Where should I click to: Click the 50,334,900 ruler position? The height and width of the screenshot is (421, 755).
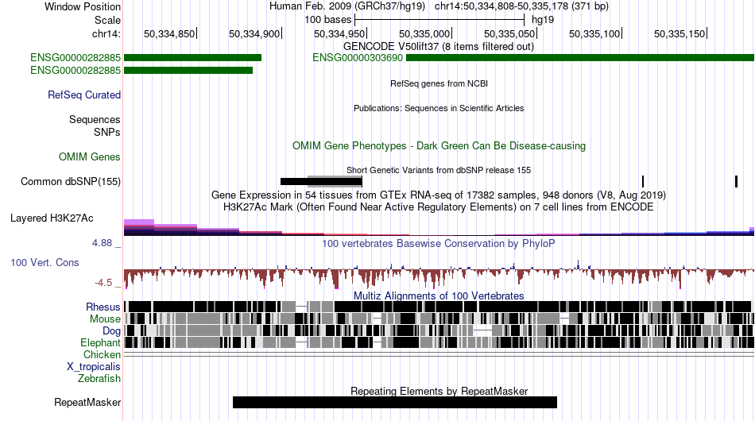254,33
